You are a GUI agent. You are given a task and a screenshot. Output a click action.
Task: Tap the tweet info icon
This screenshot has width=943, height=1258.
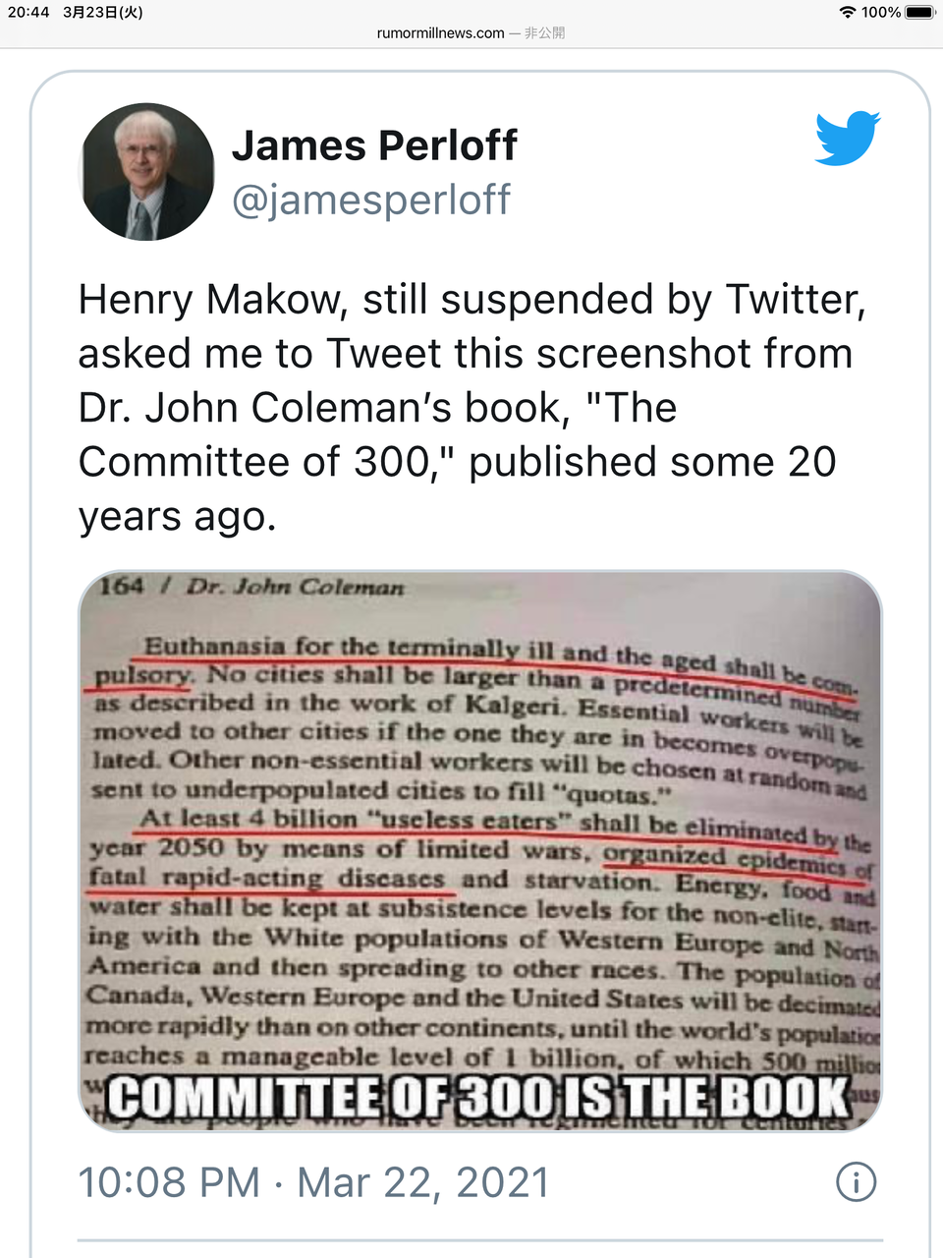(x=856, y=1181)
